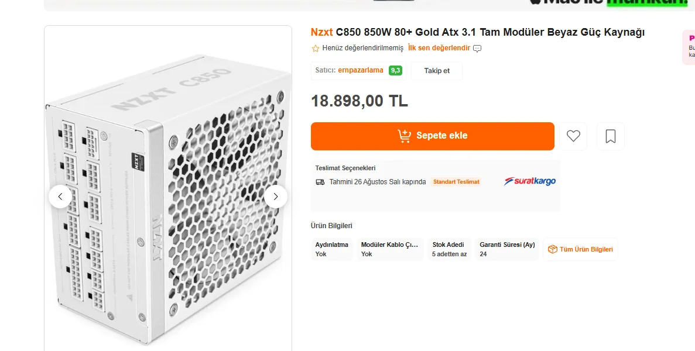Show the next product image
The image size is (695, 351).
click(x=276, y=197)
